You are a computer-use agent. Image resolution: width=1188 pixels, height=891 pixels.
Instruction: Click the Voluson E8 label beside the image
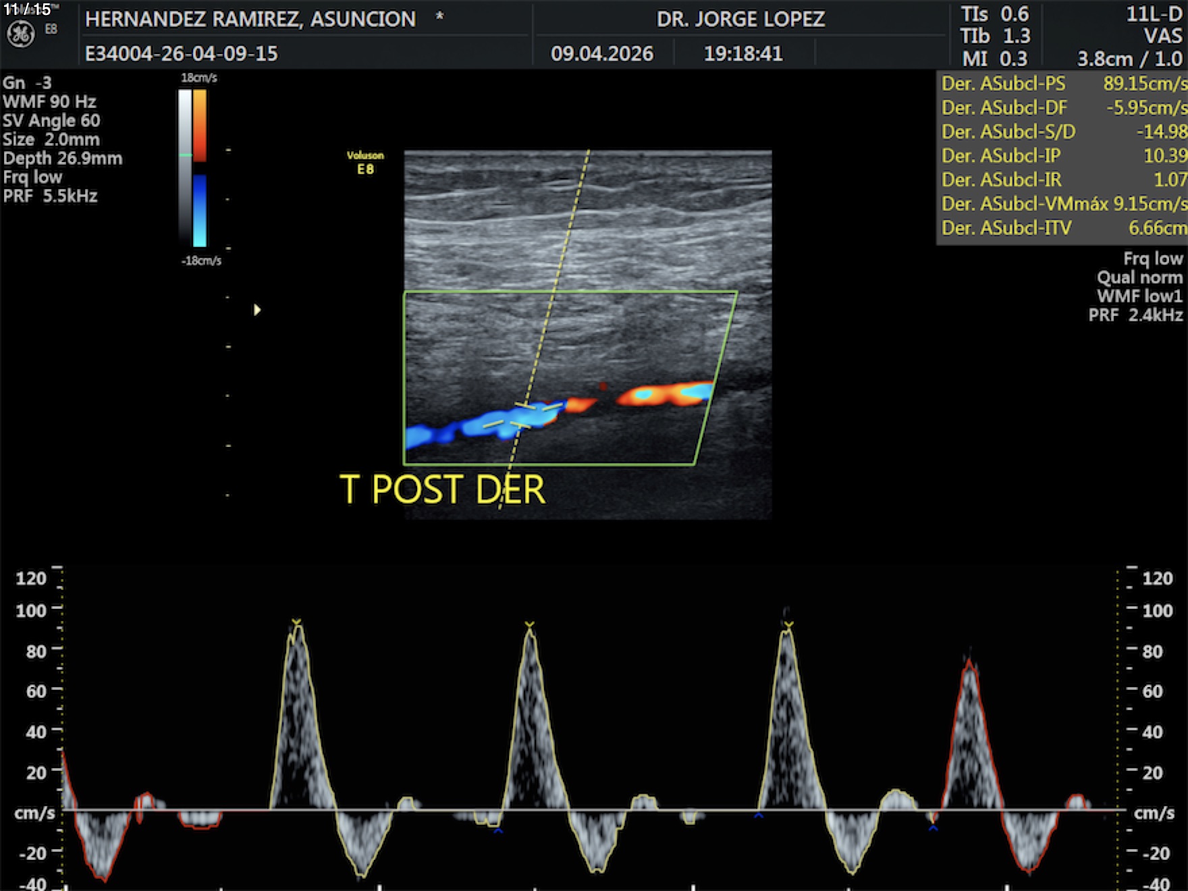click(x=365, y=163)
